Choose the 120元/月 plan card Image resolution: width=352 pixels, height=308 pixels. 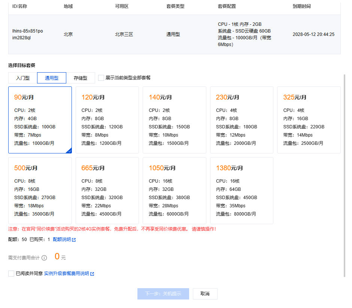point(107,120)
